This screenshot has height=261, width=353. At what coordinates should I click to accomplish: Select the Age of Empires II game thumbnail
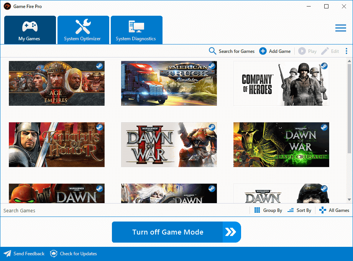point(57,83)
